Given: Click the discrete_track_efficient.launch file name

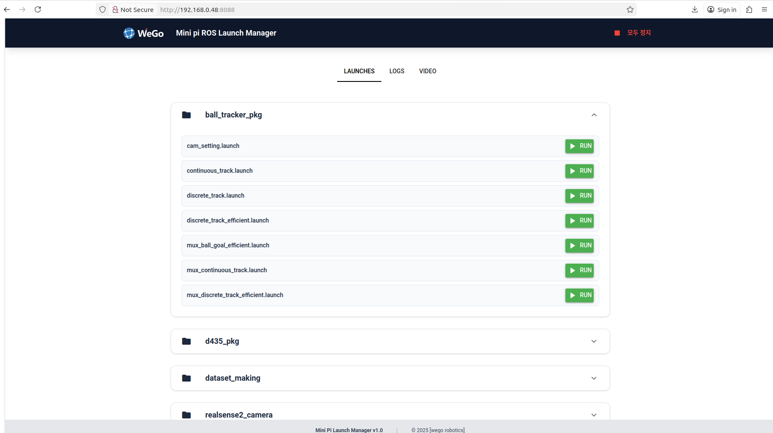Looking at the screenshot, I should click(228, 220).
